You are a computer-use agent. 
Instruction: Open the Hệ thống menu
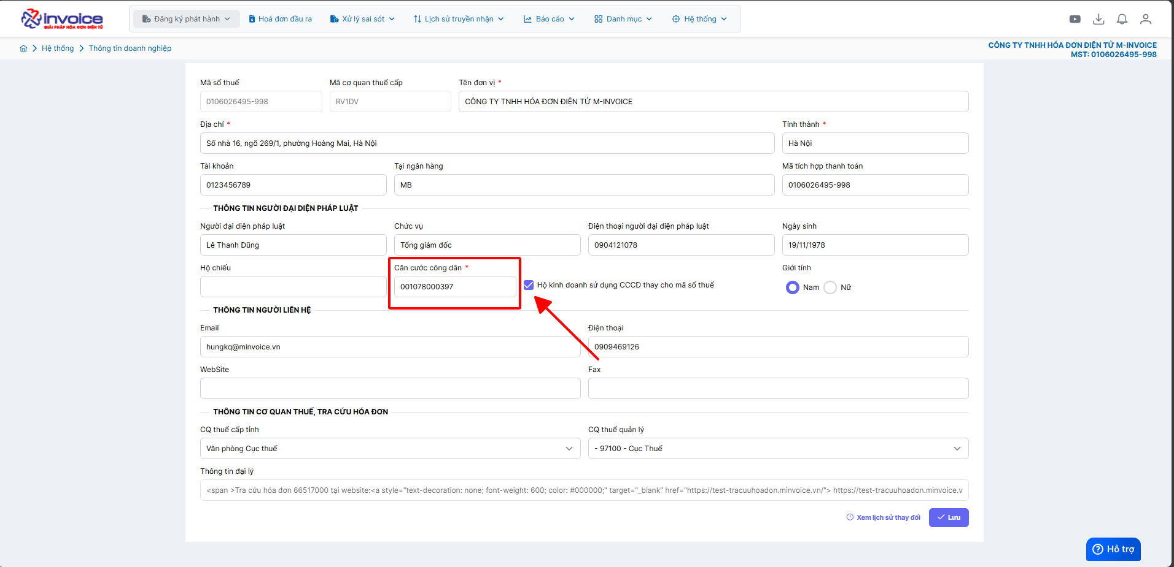coord(699,19)
